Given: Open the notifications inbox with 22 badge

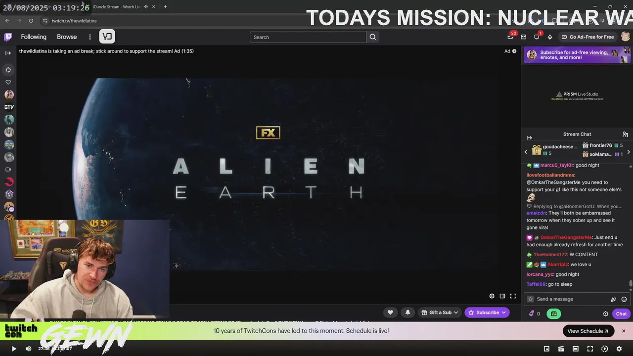Looking at the screenshot, I should pyautogui.click(x=510, y=37).
